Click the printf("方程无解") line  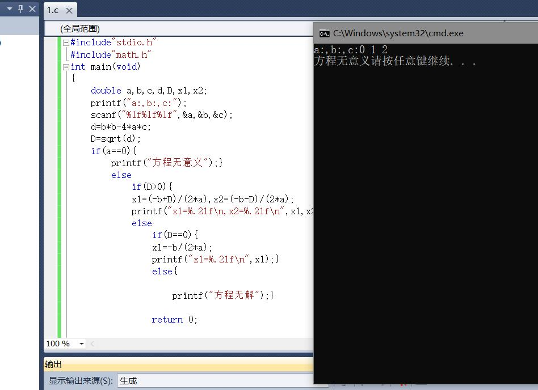point(222,295)
